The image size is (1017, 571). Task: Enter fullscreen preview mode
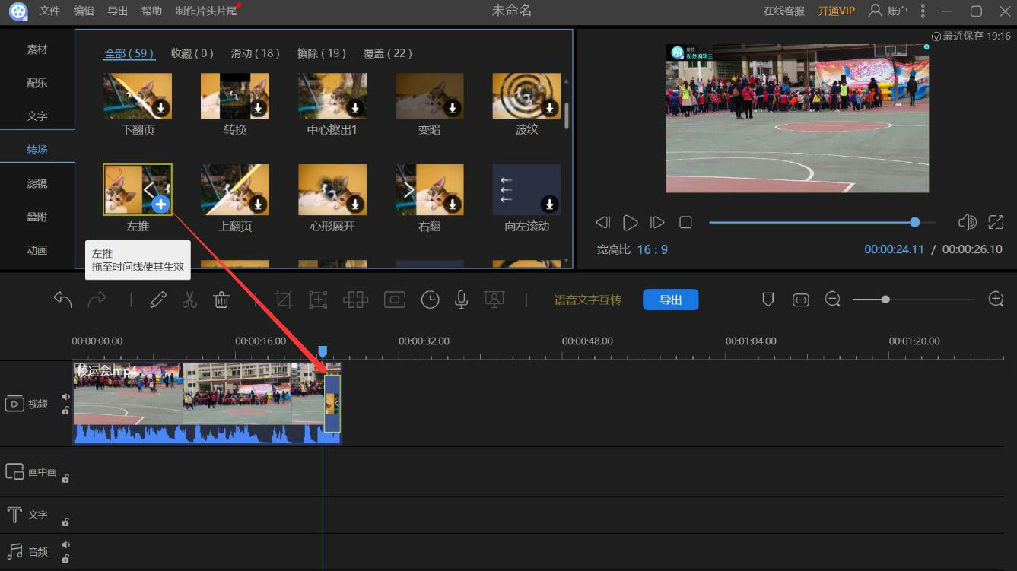click(x=996, y=222)
